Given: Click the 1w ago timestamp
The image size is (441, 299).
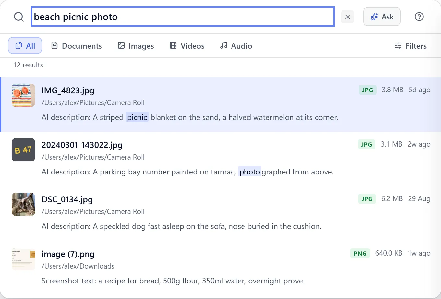Looking at the screenshot, I should (x=419, y=253).
